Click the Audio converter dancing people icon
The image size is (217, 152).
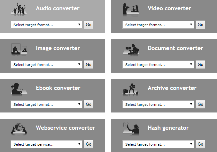coord(19,9)
